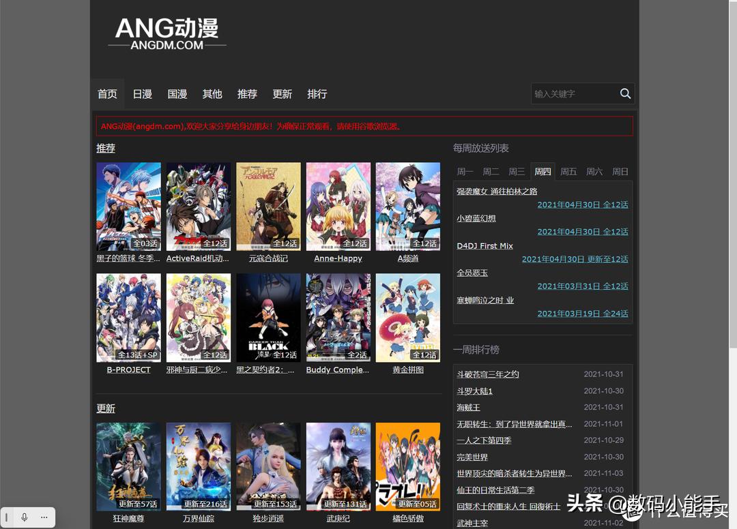Viewport: 737px width, 529px height.
Task: Click the 小碧蓝幻想 schedule link
Action: click(x=476, y=218)
